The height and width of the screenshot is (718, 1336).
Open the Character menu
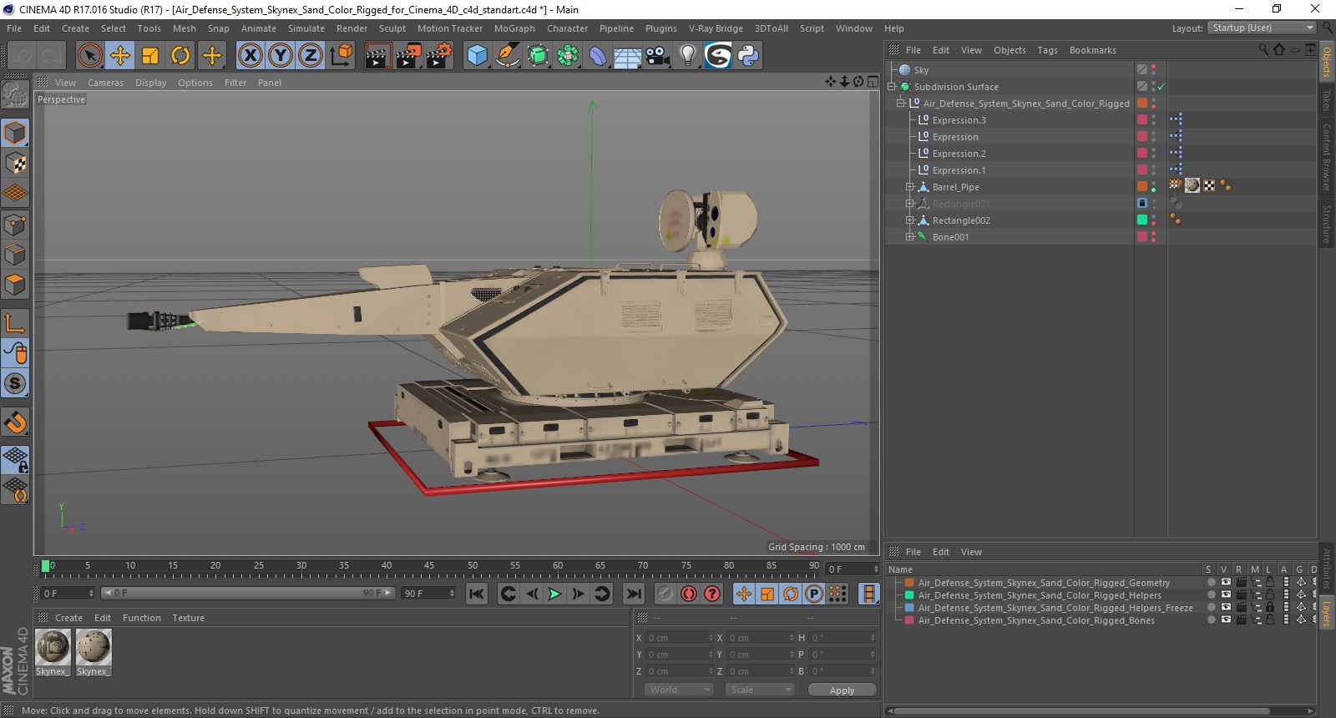pos(567,28)
